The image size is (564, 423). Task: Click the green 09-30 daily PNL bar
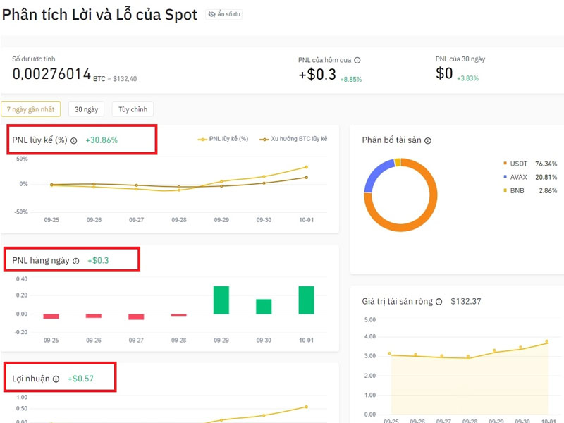click(264, 307)
